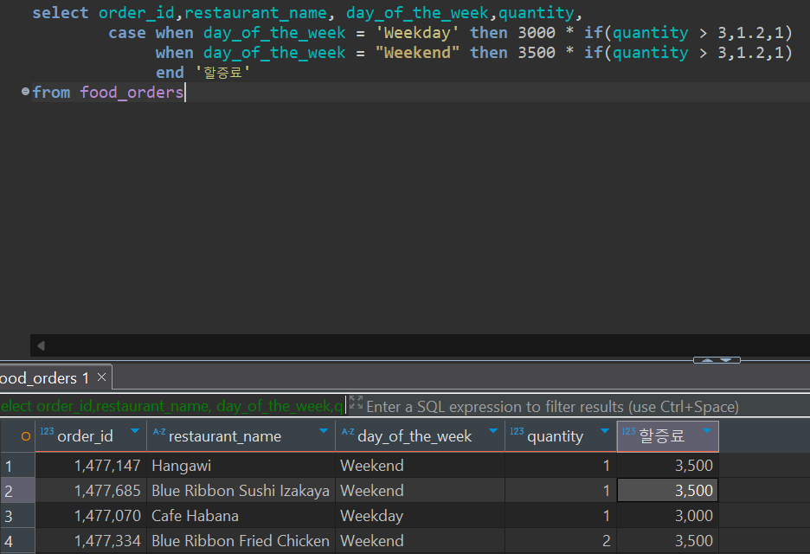Click order_id cell 1,477,685
810x554 pixels.
pos(91,491)
